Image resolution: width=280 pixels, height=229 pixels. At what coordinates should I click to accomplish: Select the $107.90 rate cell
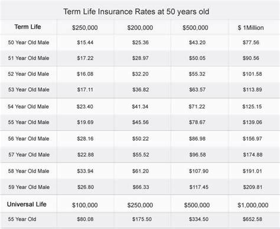click(198, 171)
